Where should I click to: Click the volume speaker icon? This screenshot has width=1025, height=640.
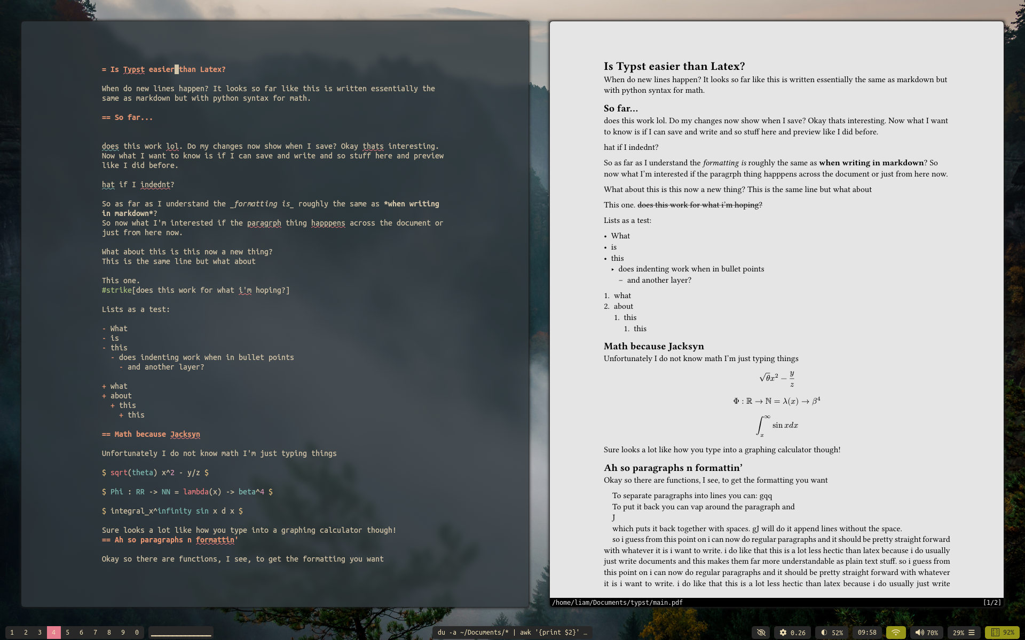click(919, 633)
